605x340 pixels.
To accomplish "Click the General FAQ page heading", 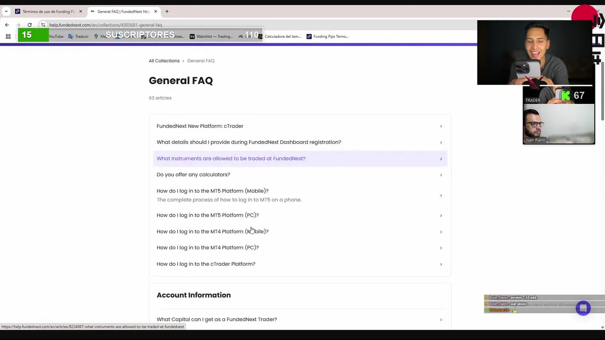I will pos(181,81).
